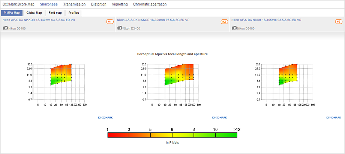Click the green 10-12 legend segment
Viewport: 345px width, 154px height.
(x=226, y=135)
